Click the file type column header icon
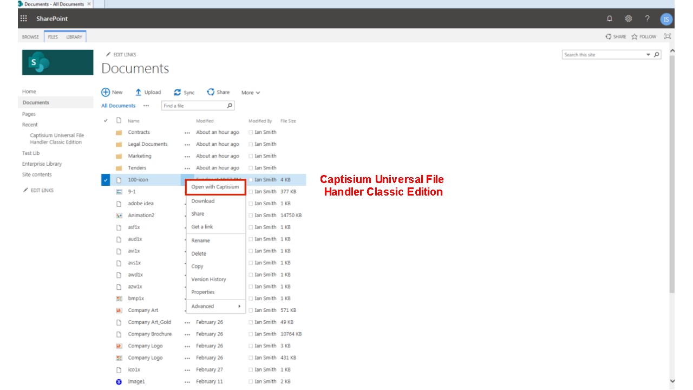 pos(119,120)
